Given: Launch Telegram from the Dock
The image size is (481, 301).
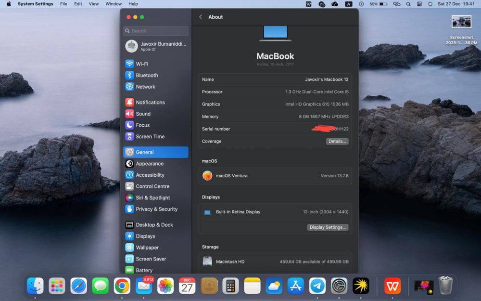Looking at the screenshot, I should 317,286.
